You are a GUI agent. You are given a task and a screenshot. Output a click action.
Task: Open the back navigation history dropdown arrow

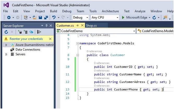point(13,17)
